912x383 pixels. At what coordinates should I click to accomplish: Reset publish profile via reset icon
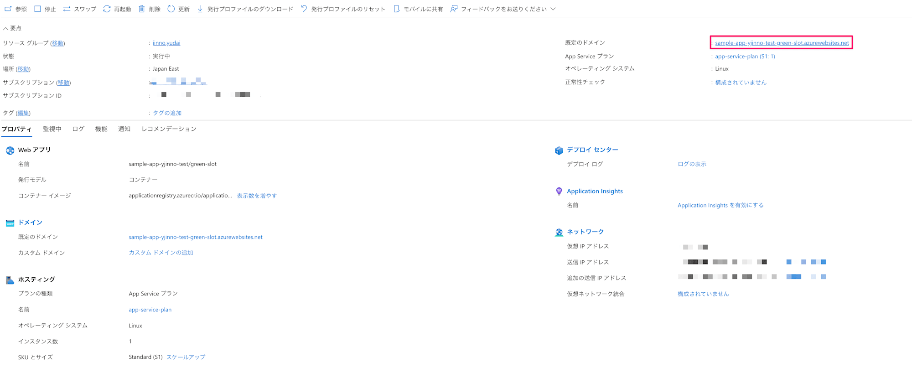[x=304, y=9]
